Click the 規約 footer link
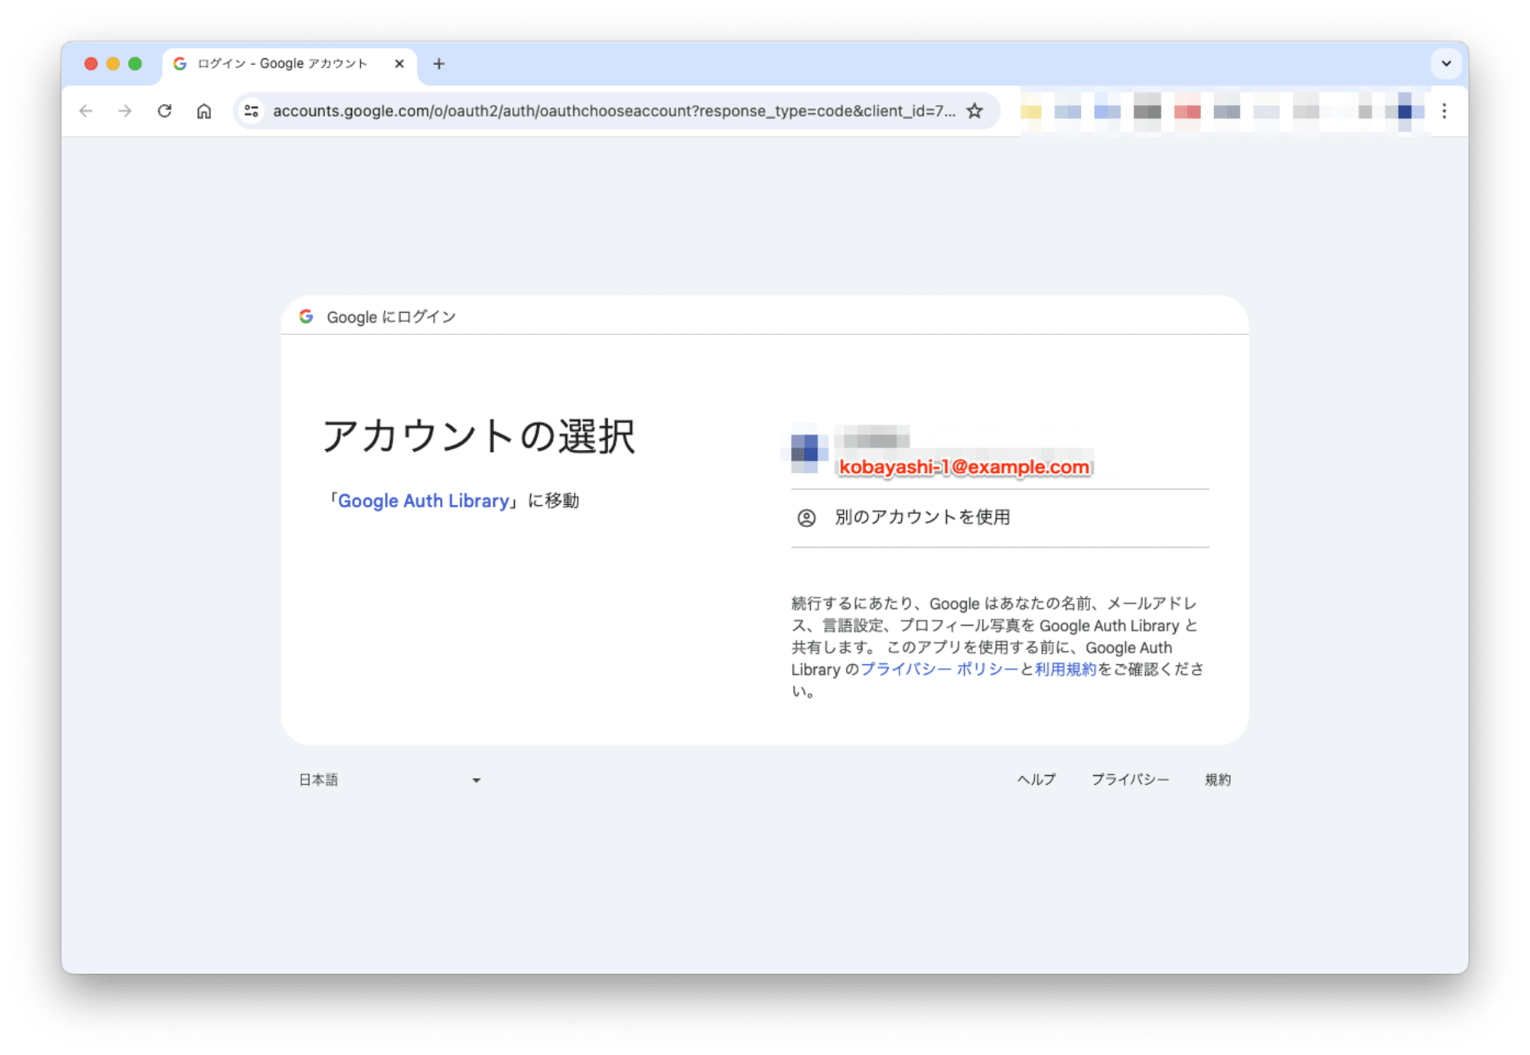The image size is (1530, 1055). tap(1218, 780)
